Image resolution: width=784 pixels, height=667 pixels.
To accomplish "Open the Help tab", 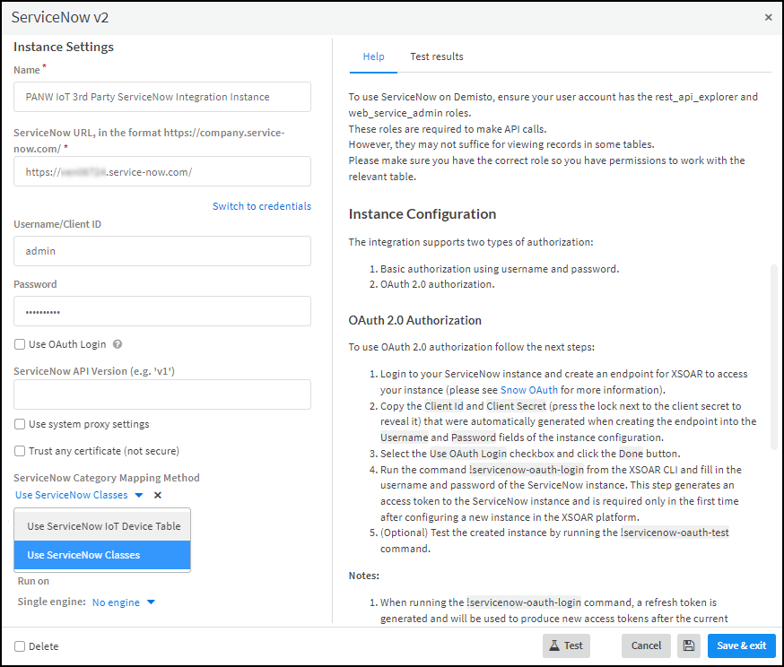I will click(x=373, y=56).
